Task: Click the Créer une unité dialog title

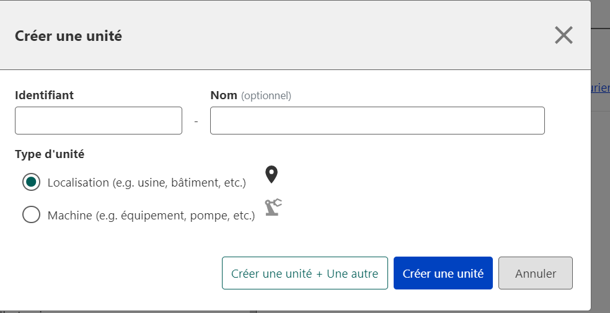Action: 68,36
